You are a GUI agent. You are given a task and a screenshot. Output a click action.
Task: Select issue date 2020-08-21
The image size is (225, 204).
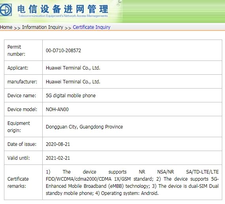point(58,144)
